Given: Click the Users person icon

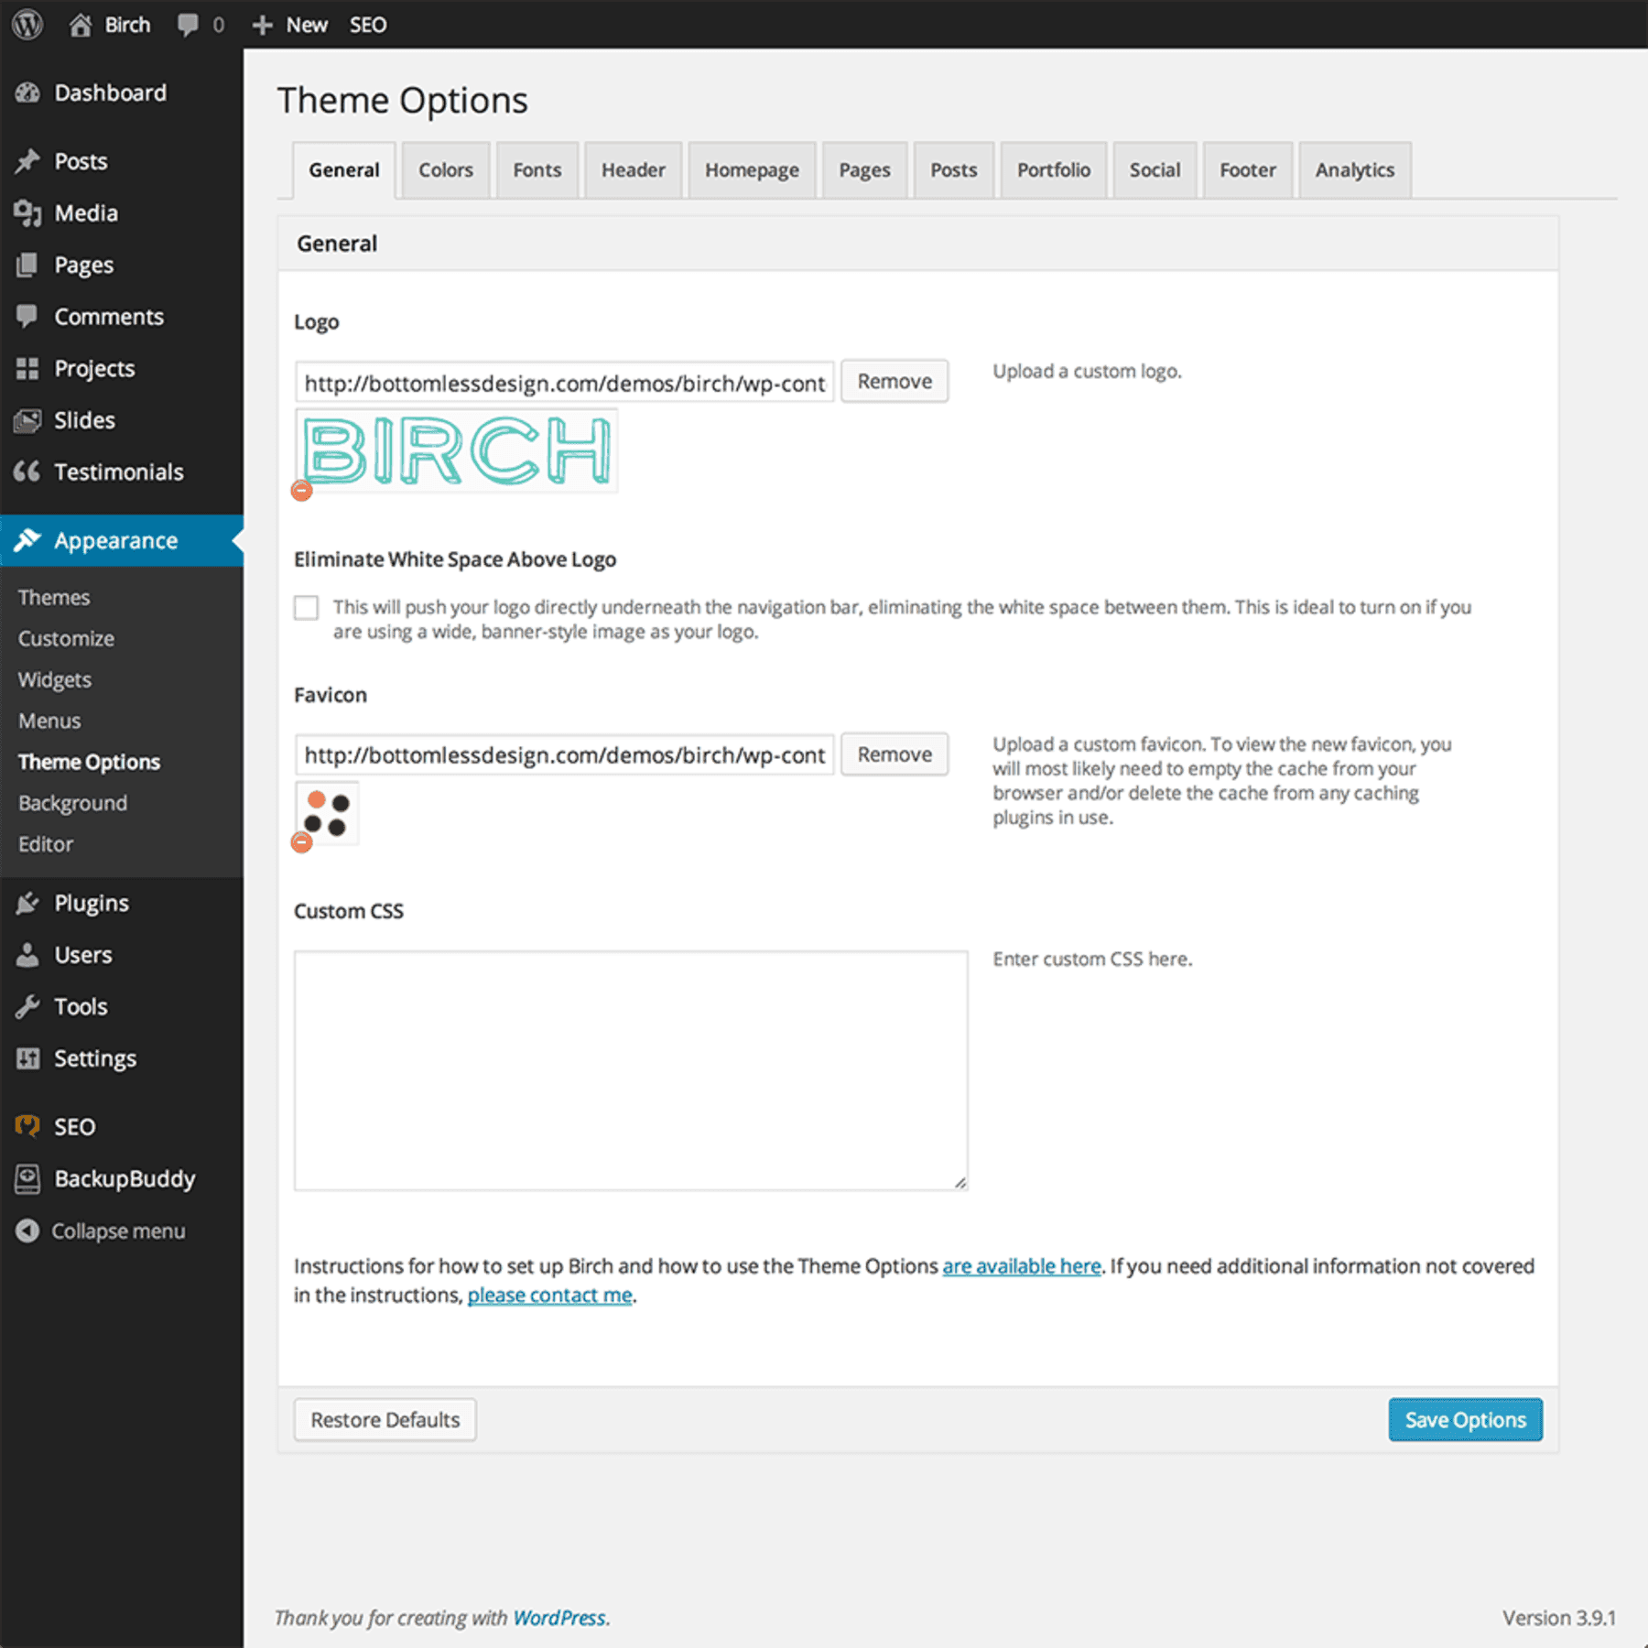Looking at the screenshot, I should (x=27, y=955).
